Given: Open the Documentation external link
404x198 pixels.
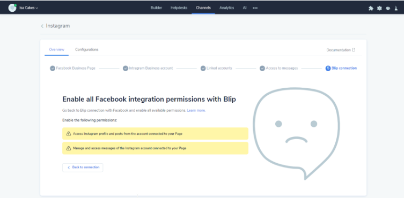Looking at the screenshot, I should pos(341,50).
